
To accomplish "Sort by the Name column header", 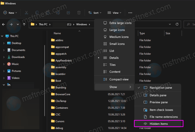I will coord(57,33).
